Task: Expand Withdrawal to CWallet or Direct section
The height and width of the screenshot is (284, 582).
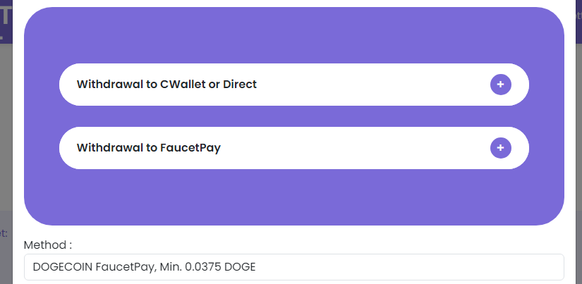Action: [x=294, y=85]
